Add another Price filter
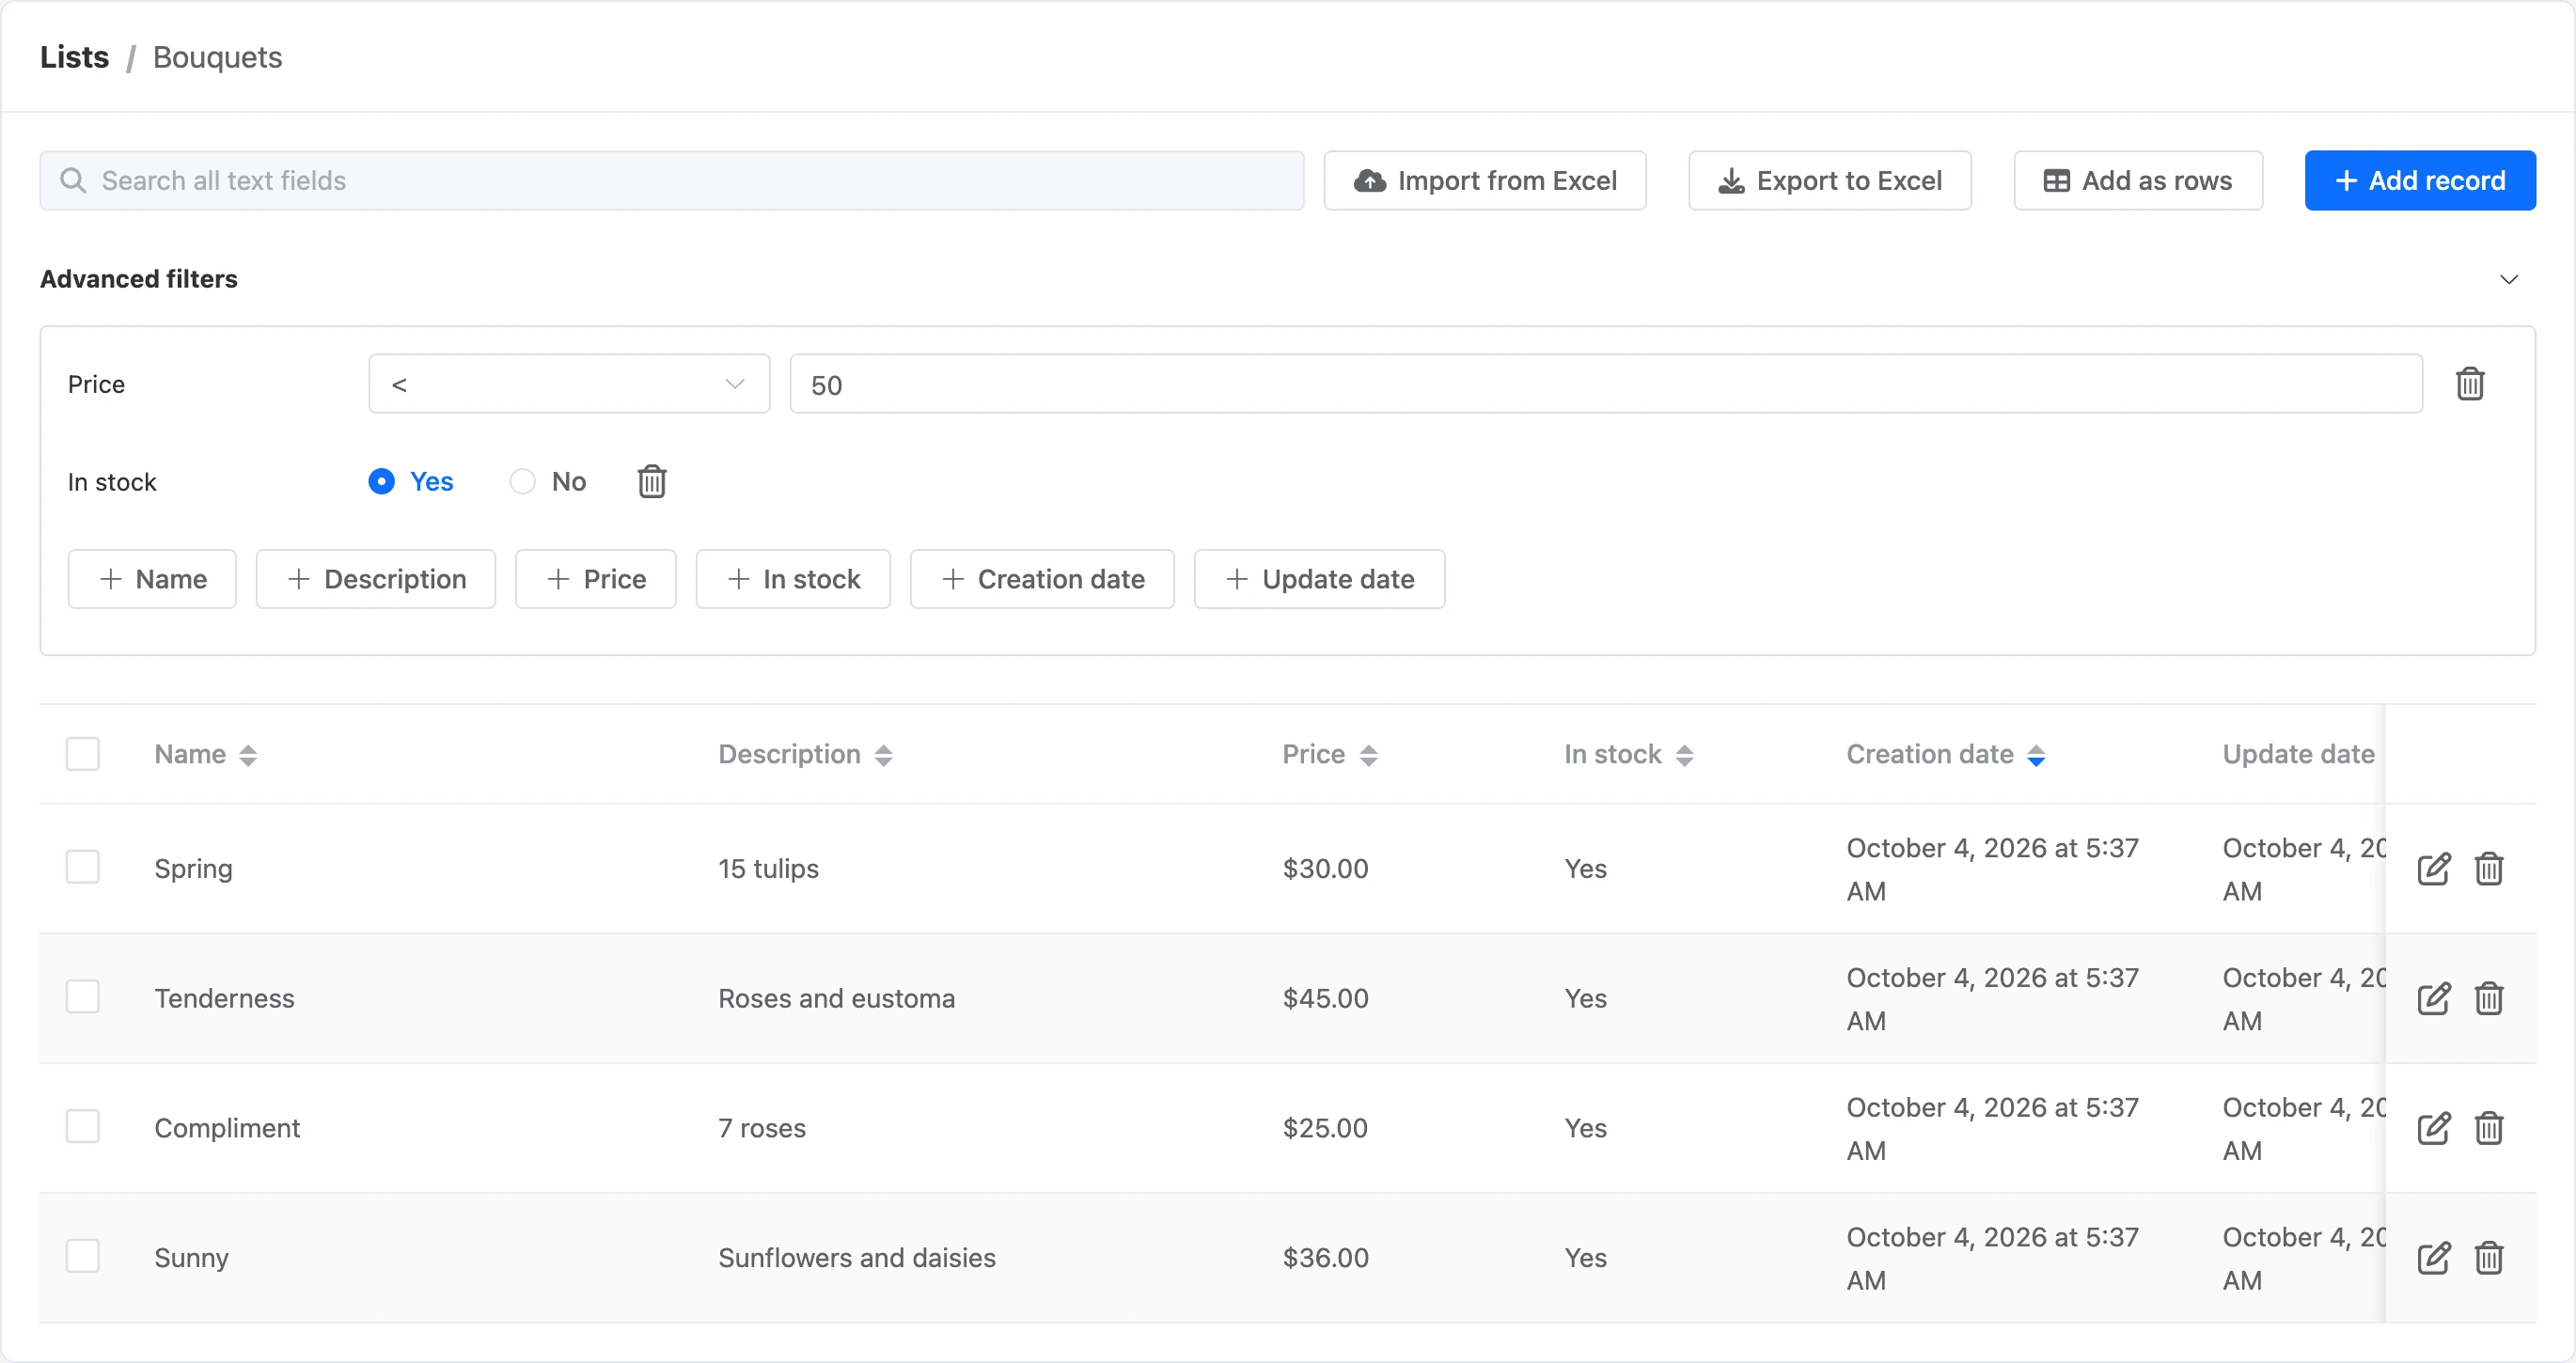The height and width of the screenshot is (1363, 2576). click(596, 579)
